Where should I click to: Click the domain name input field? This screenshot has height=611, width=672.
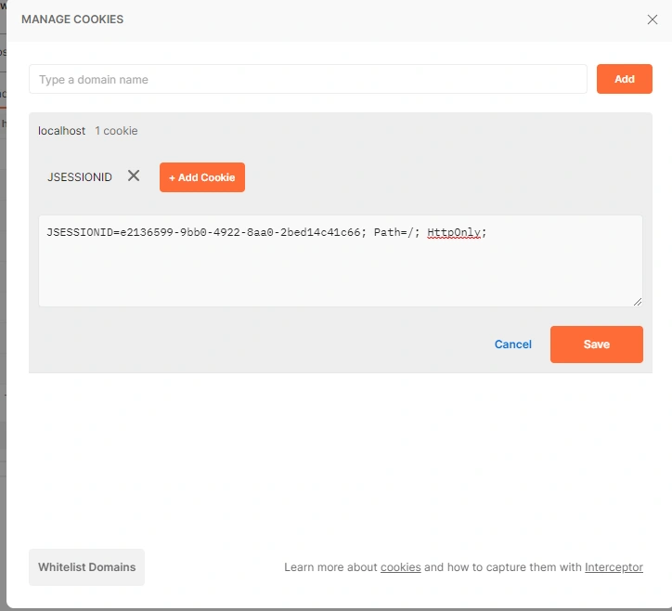(307, 80)
